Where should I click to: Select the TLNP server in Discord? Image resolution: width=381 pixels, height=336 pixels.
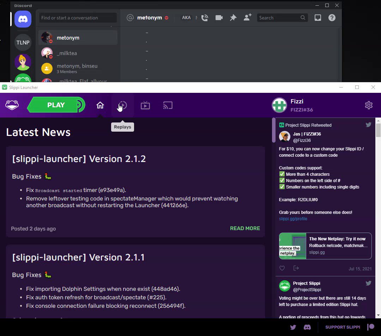(x=23, y=43)
